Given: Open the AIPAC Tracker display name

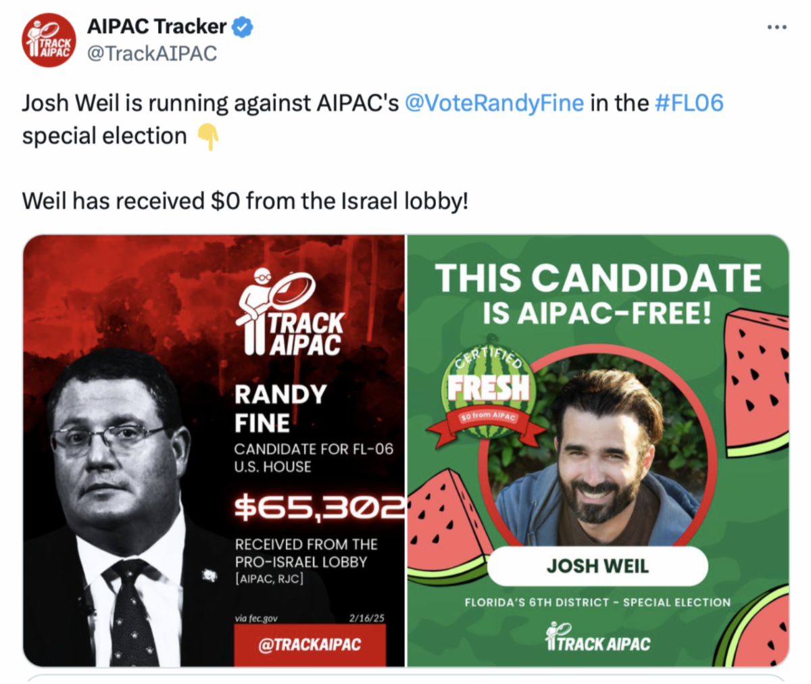Looking at the screenshot, I should (x=157, y=26).
